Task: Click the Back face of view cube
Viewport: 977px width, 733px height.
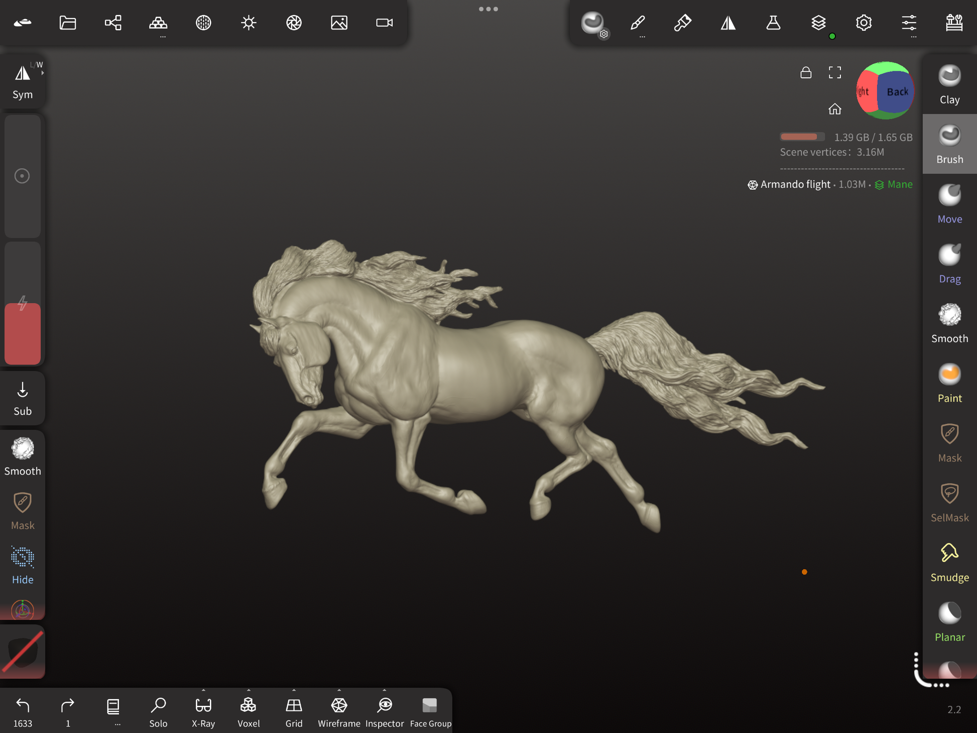Action: tap(897, 92)
